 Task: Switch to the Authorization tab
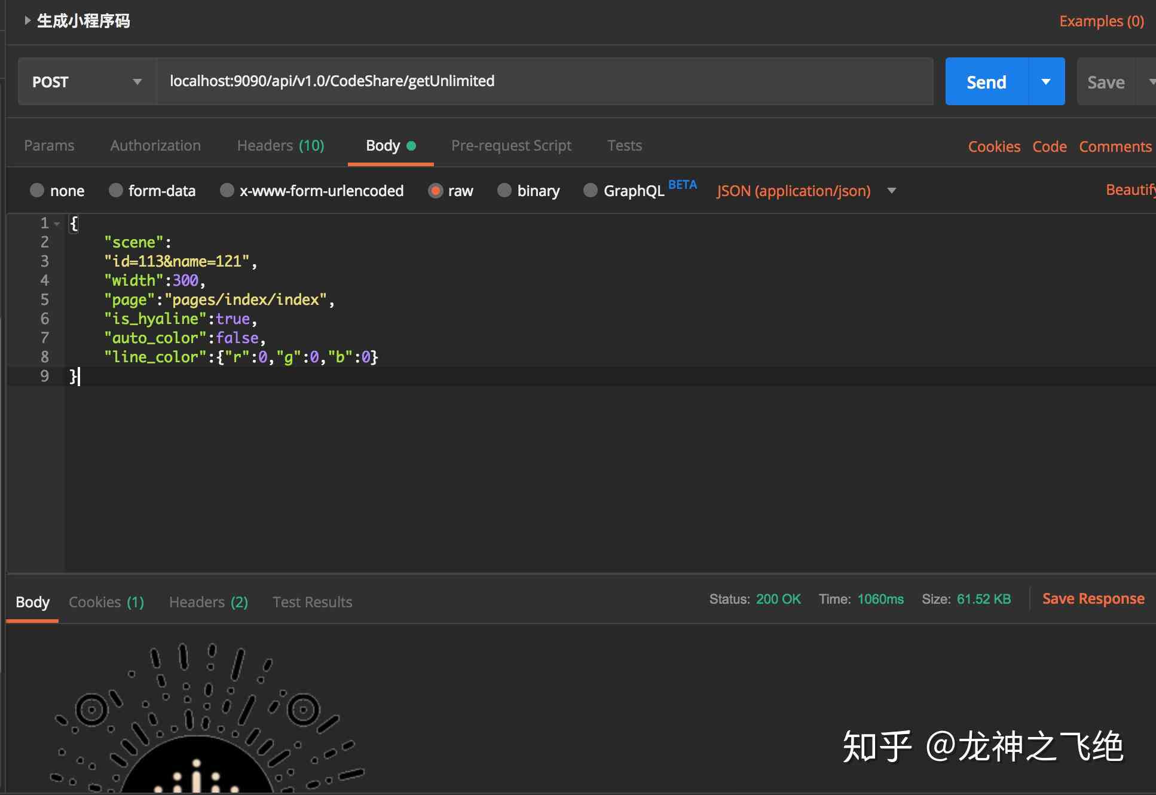tap(155, 143)
